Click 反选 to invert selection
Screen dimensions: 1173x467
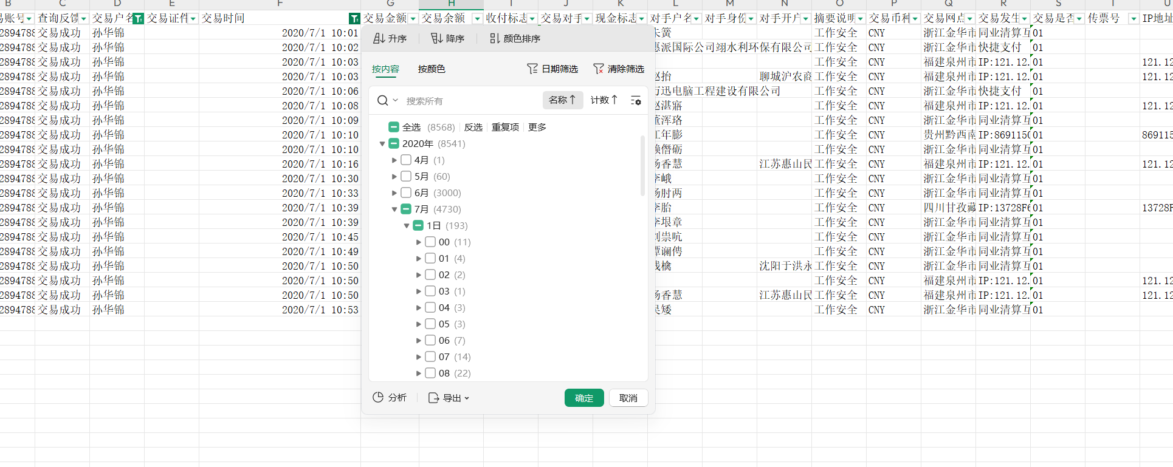pos(473,127)
